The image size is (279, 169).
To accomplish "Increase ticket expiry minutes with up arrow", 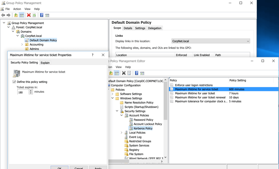I will (x=31, y=91).
